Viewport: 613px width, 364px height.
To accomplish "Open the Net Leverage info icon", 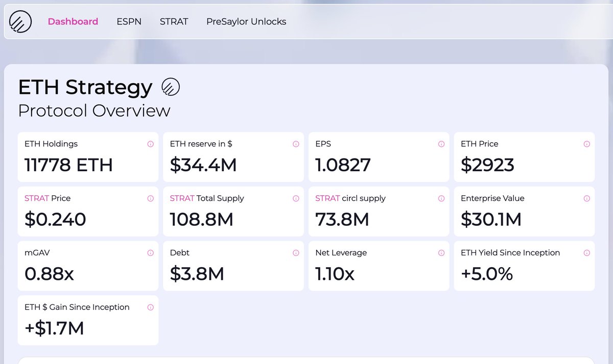I will [441, 253].
